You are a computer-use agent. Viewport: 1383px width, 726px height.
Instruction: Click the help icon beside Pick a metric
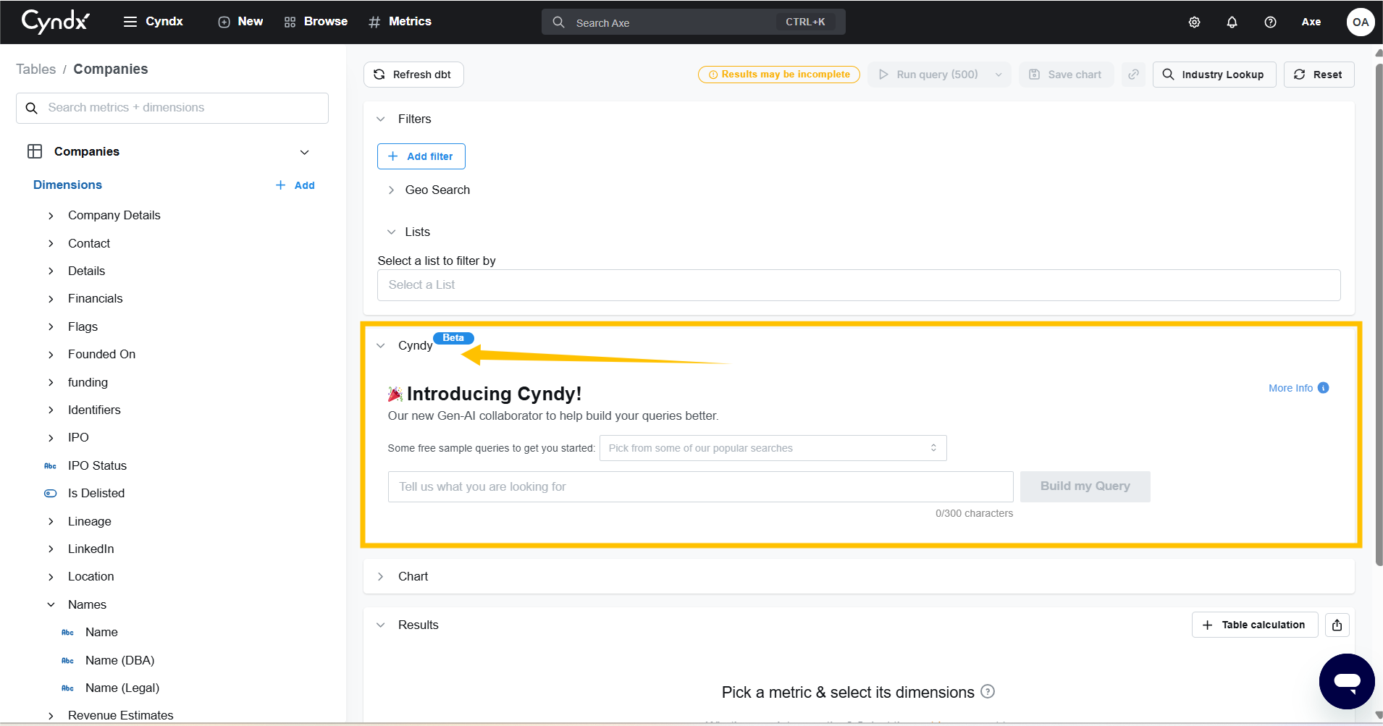click(x=988, y=692)
